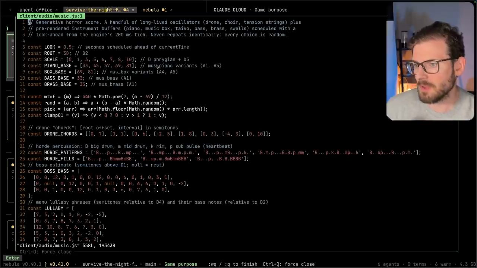The height and width of the screenshot is (268, 477).
Task: Click the BOX_BASE constant line
Action: point(103,72)
